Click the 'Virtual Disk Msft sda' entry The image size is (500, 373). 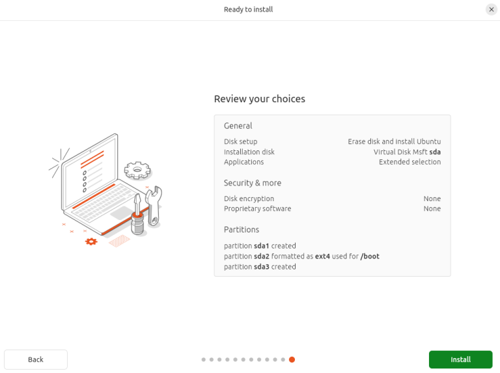pyautogui.click(x=407, y=152)
